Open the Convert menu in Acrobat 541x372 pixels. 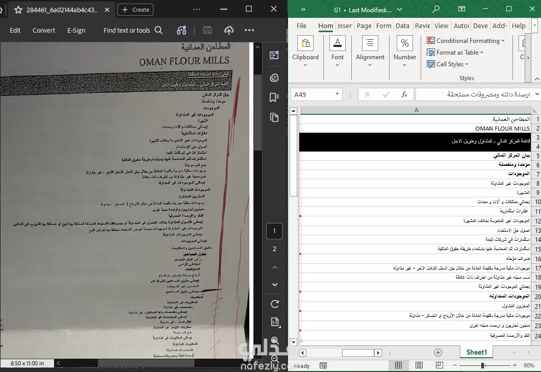pyautogui.click(x=44, y=31)
